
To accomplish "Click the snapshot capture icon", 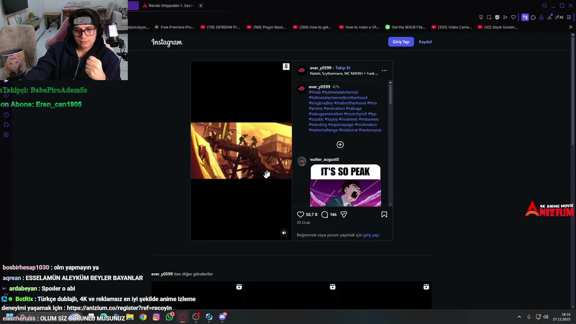I will [489, 17].
